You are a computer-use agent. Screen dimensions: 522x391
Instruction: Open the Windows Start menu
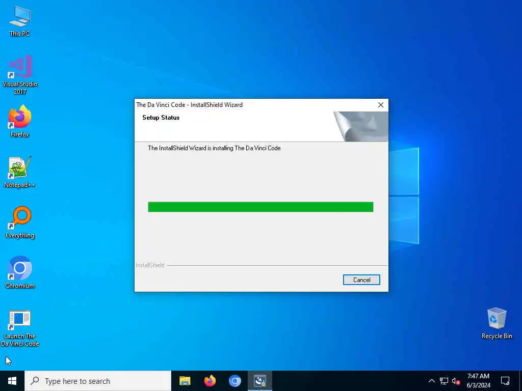[12, 381]
